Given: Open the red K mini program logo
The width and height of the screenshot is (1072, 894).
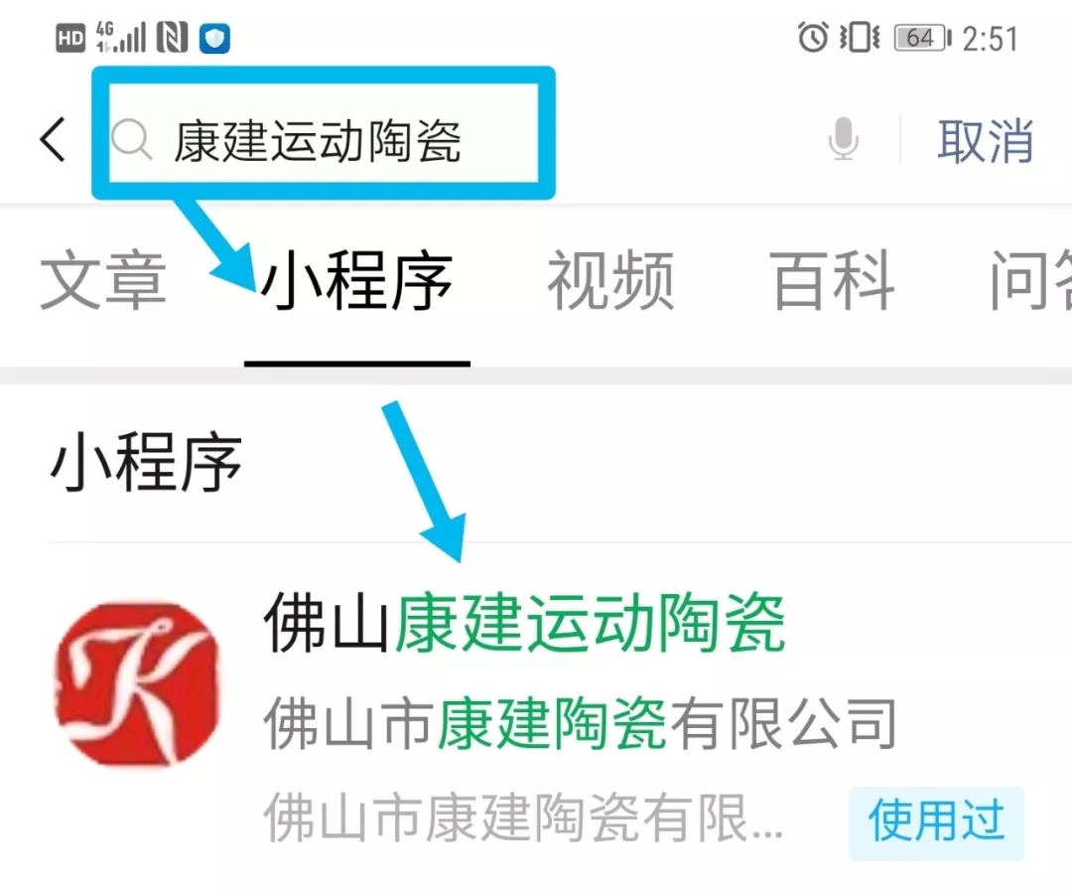Looking at the screenshot, I should (137, 684).
